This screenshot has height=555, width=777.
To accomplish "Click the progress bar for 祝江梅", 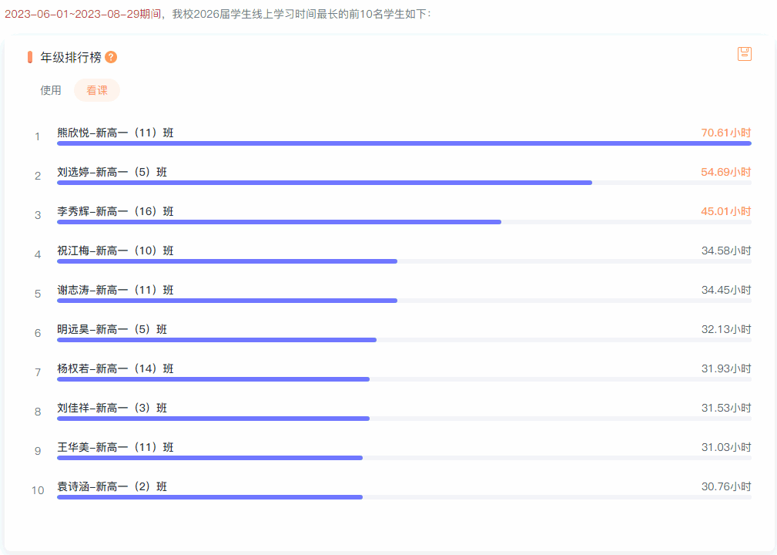I will [x=404, y=261].
